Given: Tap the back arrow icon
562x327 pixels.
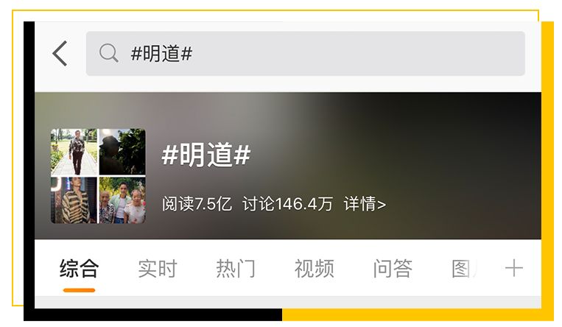Looking at the screenshot, I should (x=60, y=54).
